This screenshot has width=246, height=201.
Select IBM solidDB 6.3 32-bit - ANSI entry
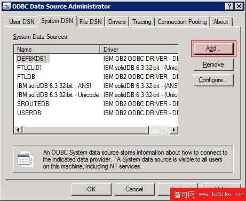click(54, 86)
